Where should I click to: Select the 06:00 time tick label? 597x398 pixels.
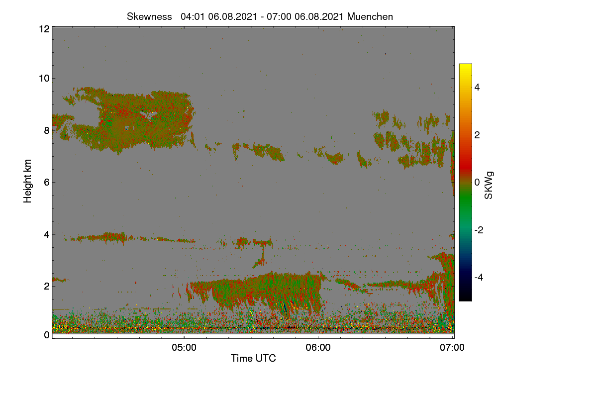click(x=318, y=348)
